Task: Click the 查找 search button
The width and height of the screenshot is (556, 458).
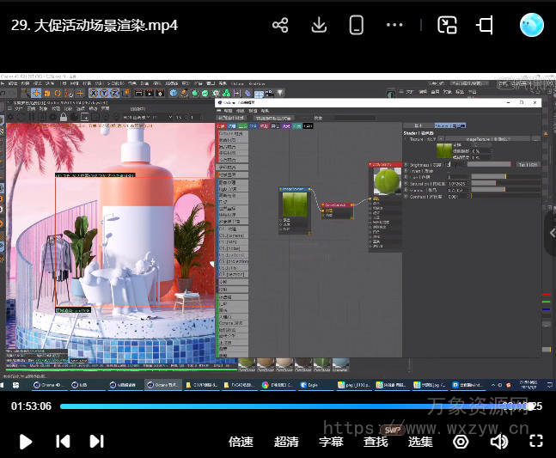Action: coord(376,442)
